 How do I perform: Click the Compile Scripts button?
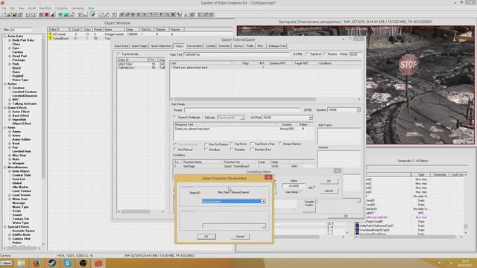coord(309,203)
